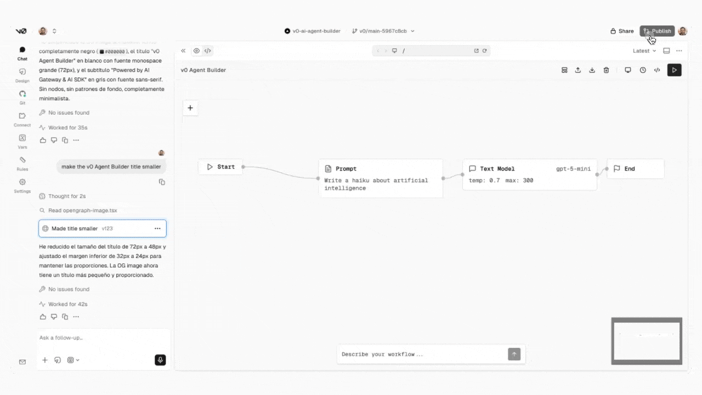Run the workflow with the play button

click(675, 70)
